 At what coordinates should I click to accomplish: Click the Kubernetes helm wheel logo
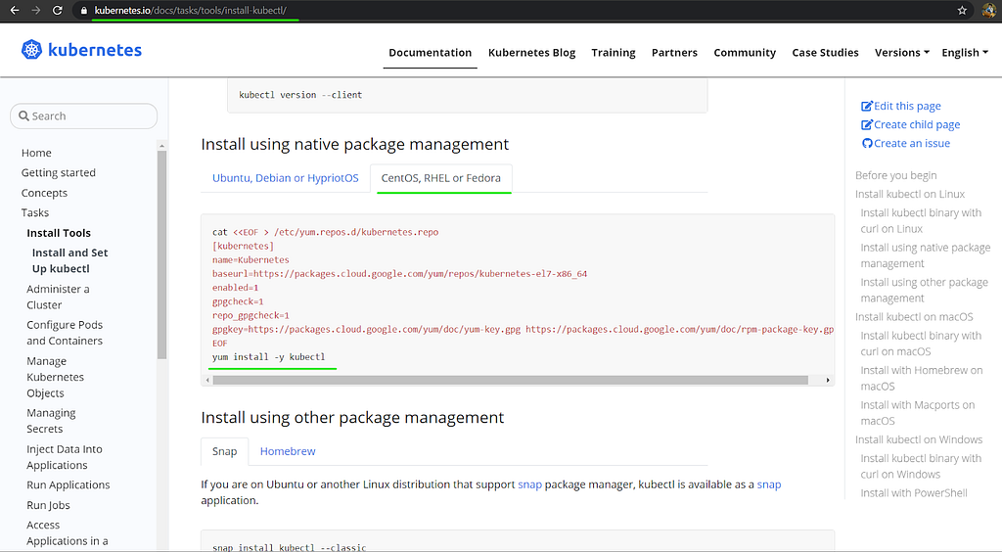click(x=31, y=50)
